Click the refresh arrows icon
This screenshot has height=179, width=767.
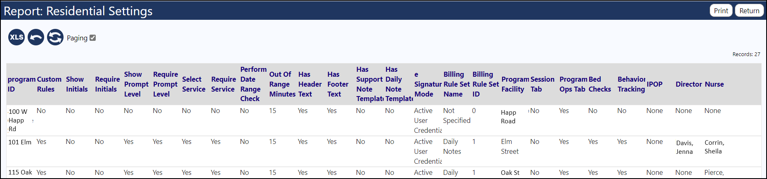click(55, 37)
